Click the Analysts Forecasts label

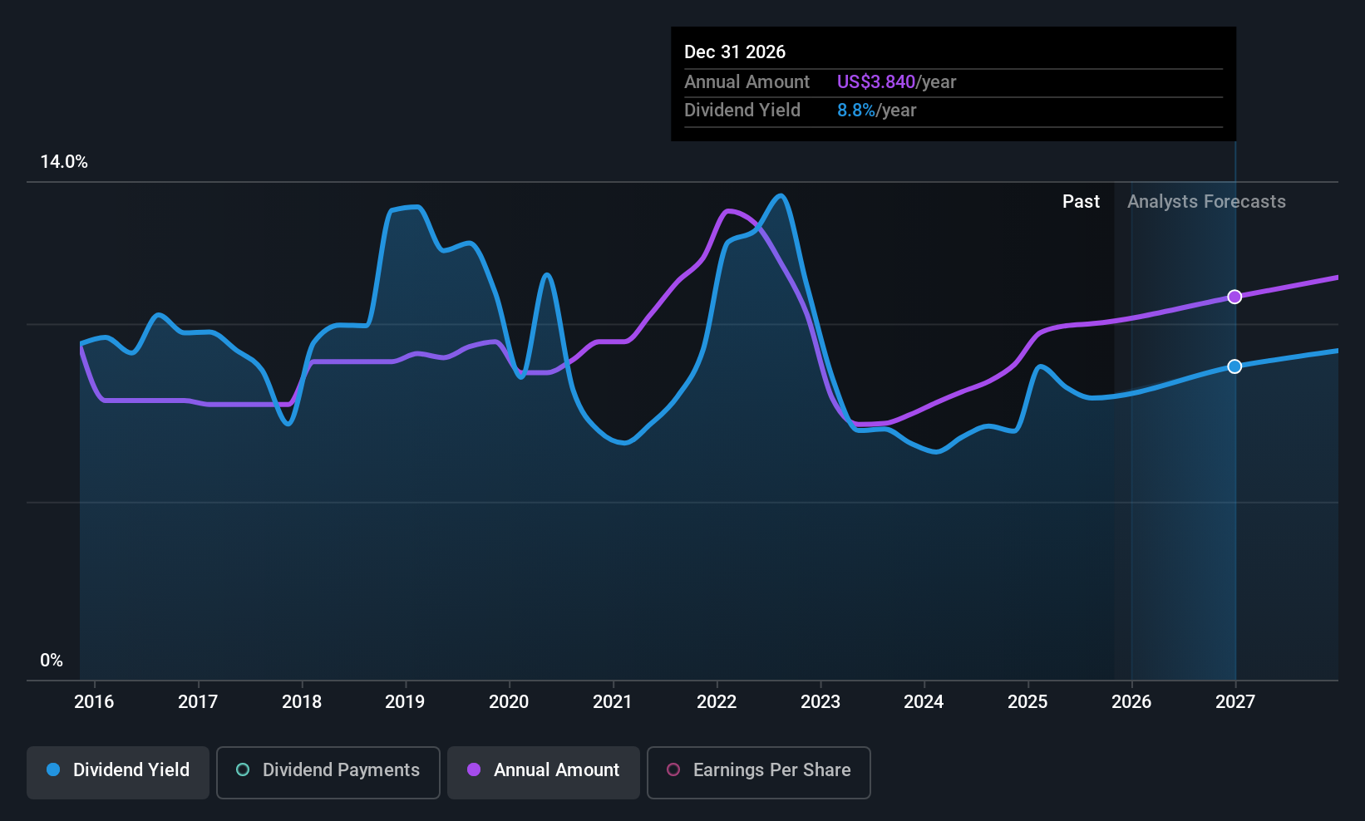(x=1206, y=202)
